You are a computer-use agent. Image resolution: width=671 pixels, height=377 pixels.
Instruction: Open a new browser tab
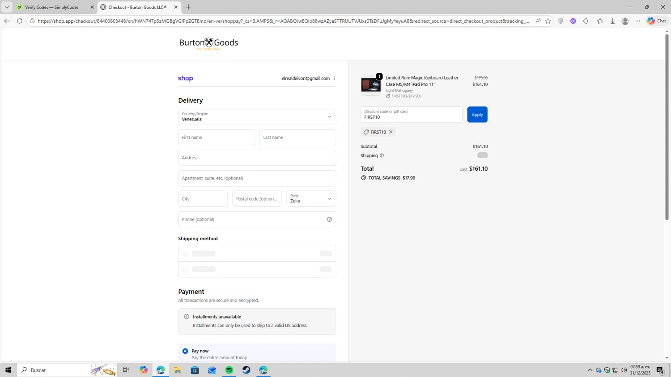pos(188,7)
